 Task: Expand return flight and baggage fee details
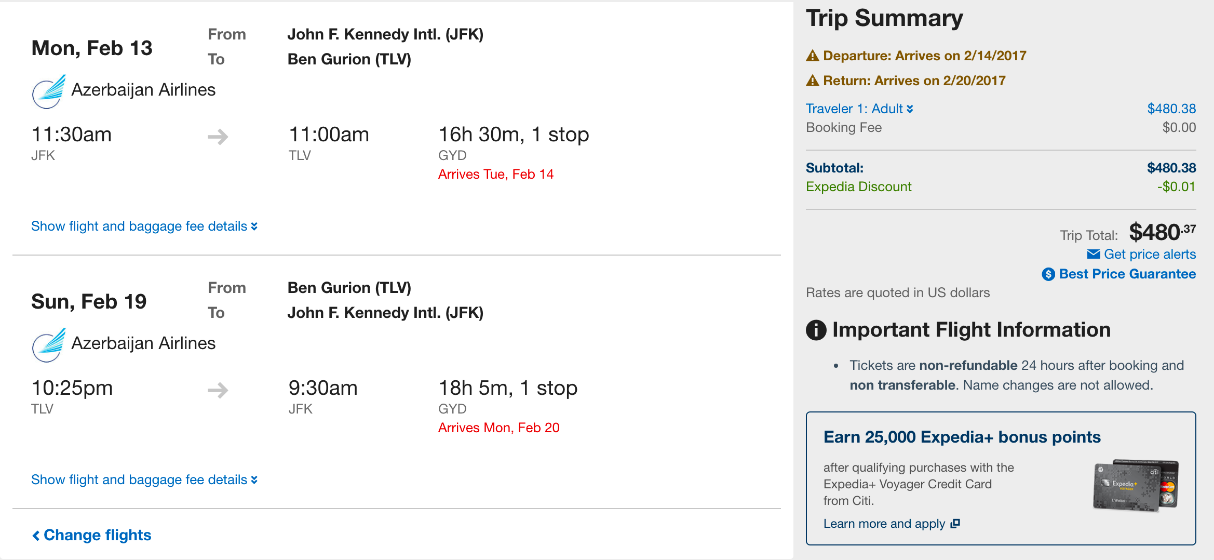[144, 480]
